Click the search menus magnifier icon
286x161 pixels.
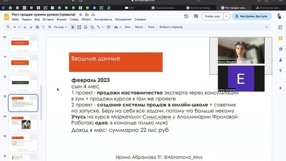(x=8, y=27)
